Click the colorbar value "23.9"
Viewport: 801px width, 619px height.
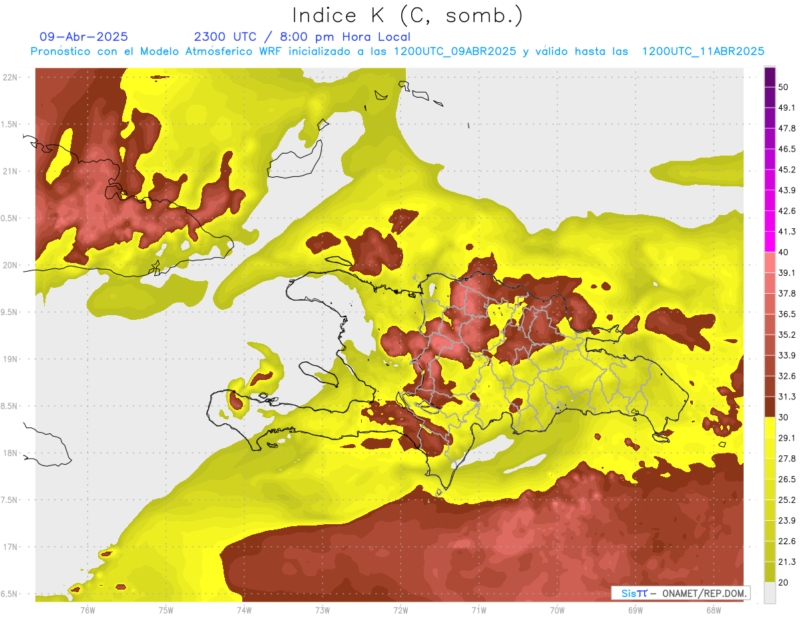pyautogui.click(x=787, y=520)
